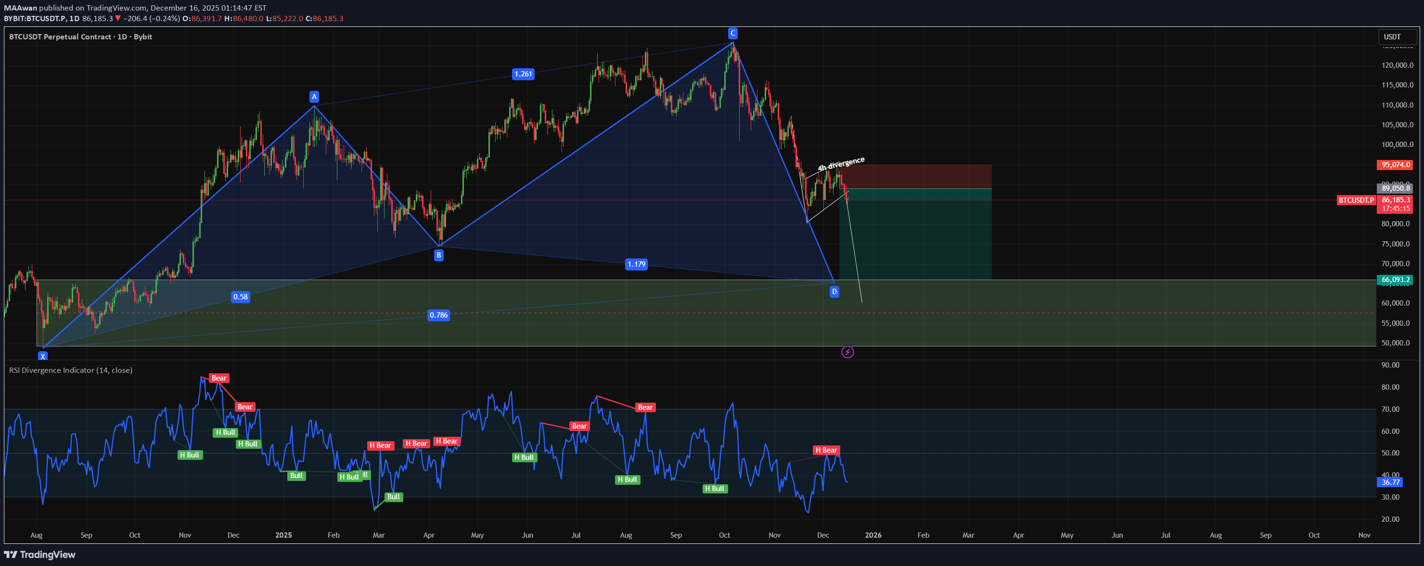Click the 2026 label on the time axis
The image size is (1424, 566).
coord(874,535)
